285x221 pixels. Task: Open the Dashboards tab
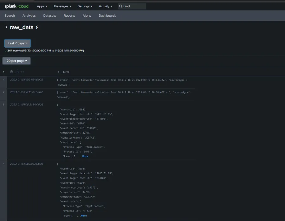click(x=107, y=16)
